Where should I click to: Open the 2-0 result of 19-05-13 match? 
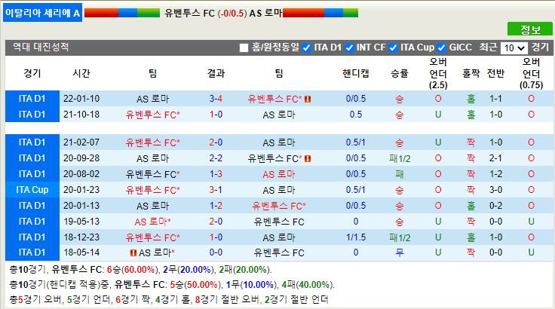pos(216,222)
